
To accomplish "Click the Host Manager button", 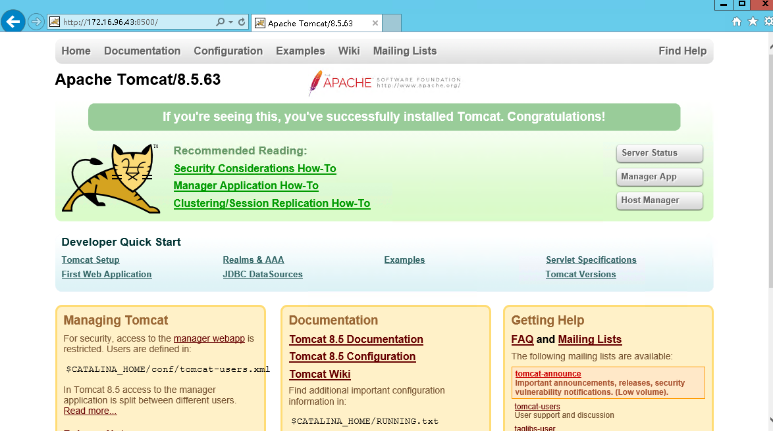I will (x=659, y=200).
